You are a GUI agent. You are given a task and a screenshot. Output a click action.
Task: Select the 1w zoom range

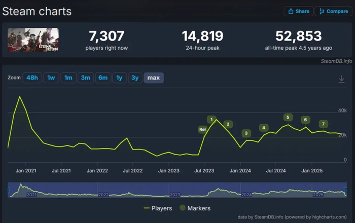click(51, 78)
